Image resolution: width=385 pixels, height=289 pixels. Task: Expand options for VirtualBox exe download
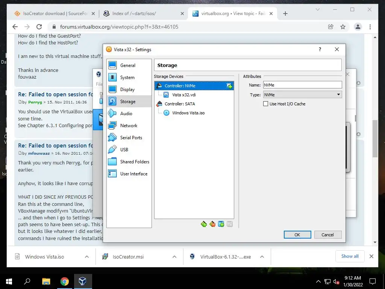click(x=262, y=257)
